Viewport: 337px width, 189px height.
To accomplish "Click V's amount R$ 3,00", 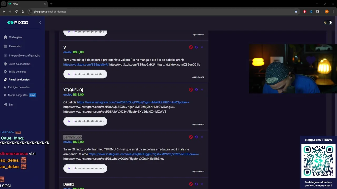I will [x=78, y=52].
